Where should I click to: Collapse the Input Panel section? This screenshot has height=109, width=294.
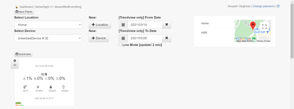[x=24, y=12]
